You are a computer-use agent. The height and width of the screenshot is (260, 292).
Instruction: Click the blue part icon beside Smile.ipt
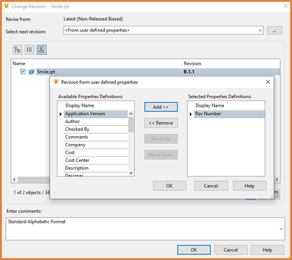pos(31,71)
